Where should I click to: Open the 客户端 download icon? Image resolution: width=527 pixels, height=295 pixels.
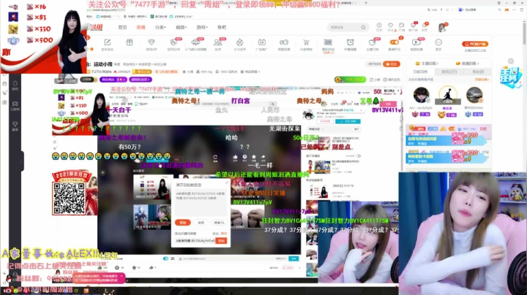pyautogui.click(x=413, y=26)
